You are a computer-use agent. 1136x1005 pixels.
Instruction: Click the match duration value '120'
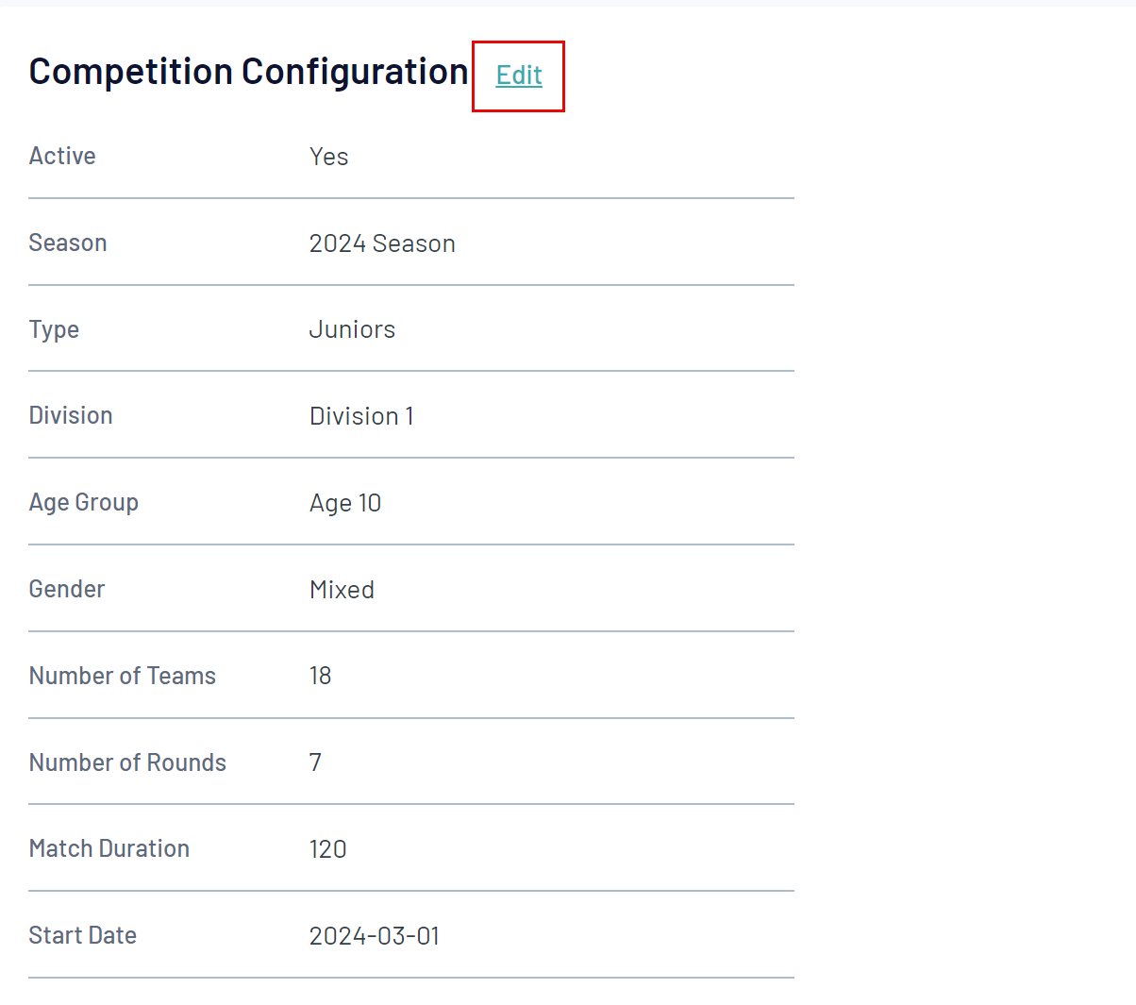click(327, 849)
